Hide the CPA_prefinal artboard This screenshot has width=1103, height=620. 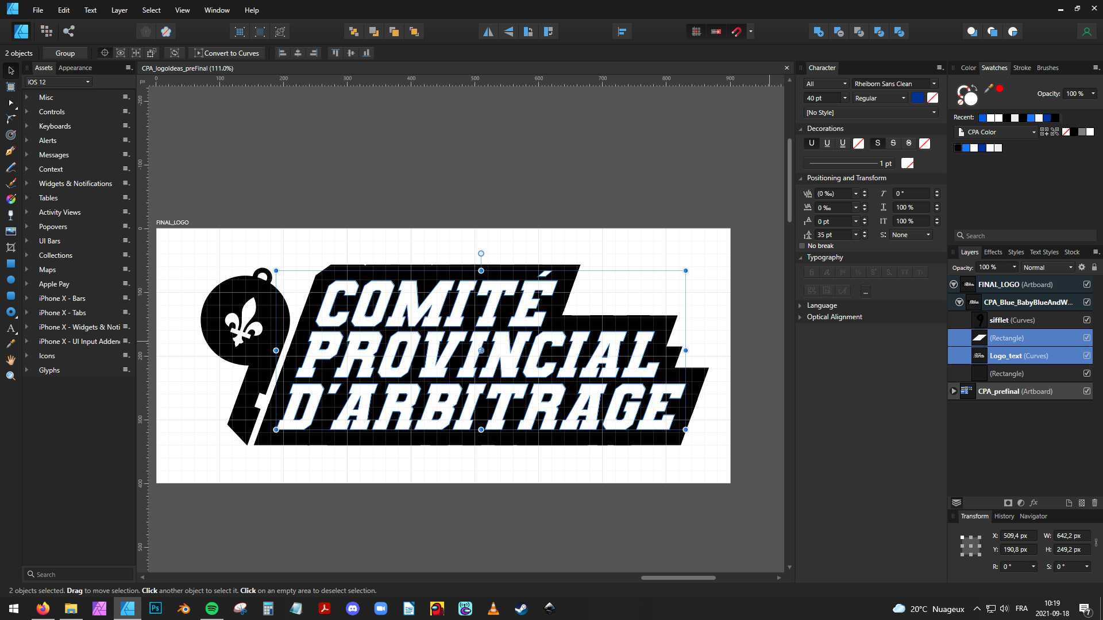1087,391
